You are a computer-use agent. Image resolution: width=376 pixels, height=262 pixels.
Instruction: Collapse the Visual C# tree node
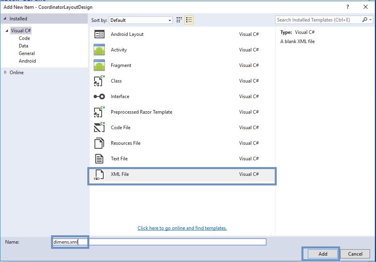[7, 31]
